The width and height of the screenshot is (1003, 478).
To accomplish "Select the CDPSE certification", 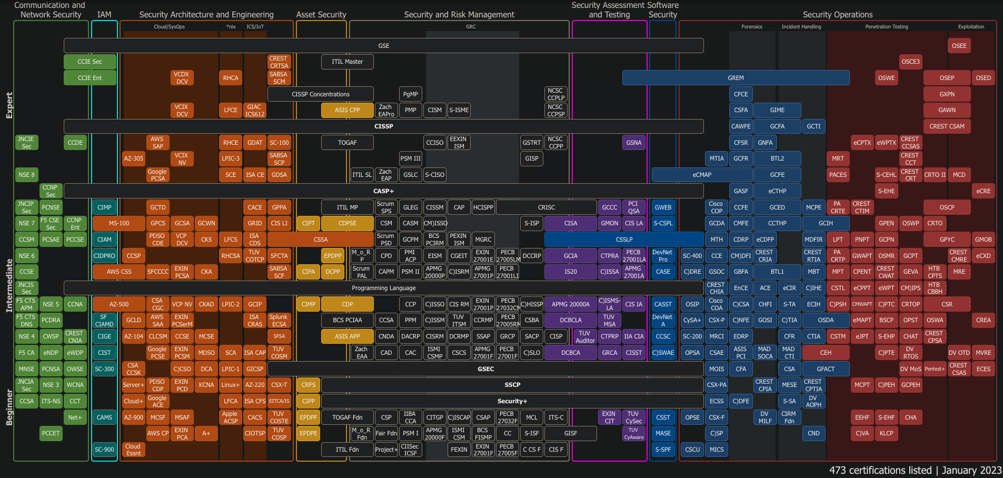I will coord(347,223).
